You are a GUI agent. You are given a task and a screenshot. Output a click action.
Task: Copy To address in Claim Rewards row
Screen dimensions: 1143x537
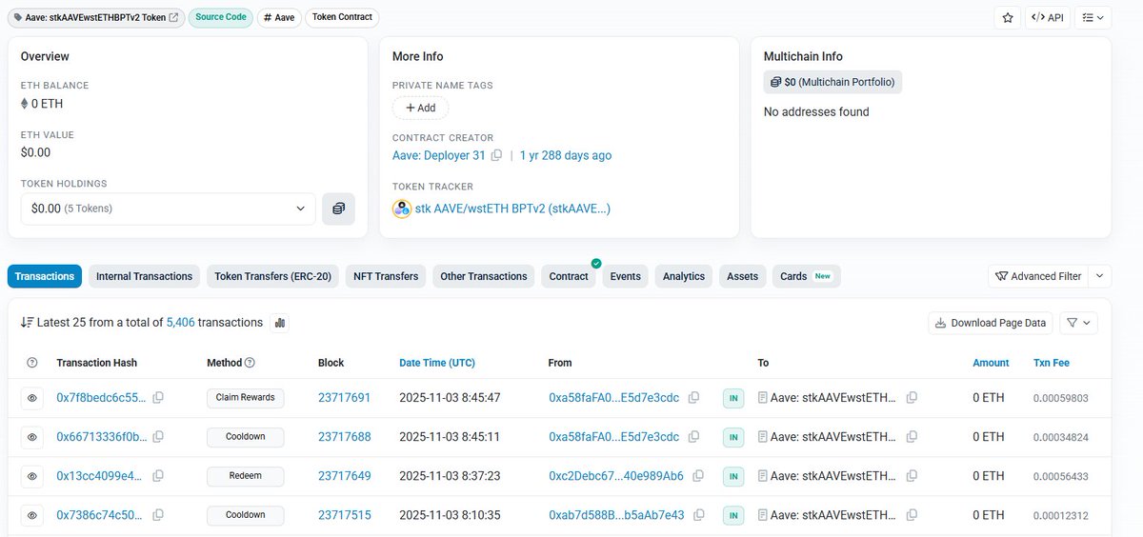912,397
